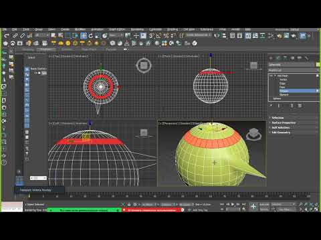Screen dimensions: 321x240
Task: Click the Use Pivot Point Center icon
Action: pyautogui.click(x=128, y=35)
